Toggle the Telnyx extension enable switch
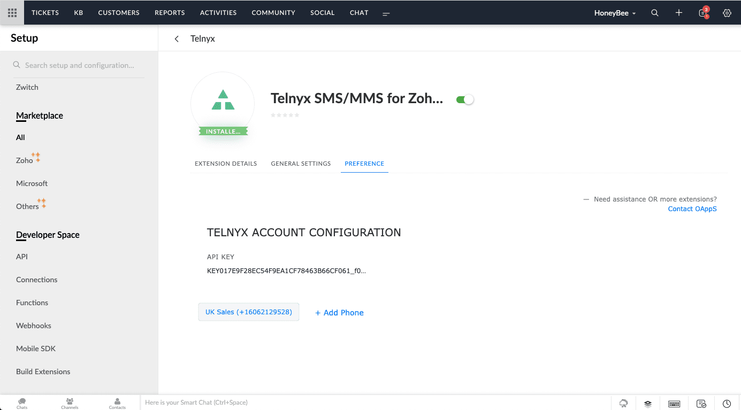Viewport: 741px width, 410px height. (x=465, y=99)
